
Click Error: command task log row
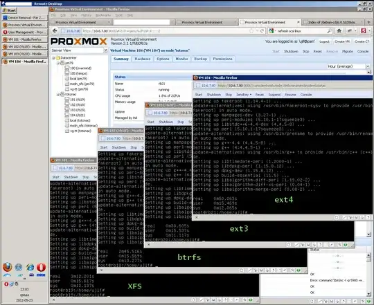[337, 280]
